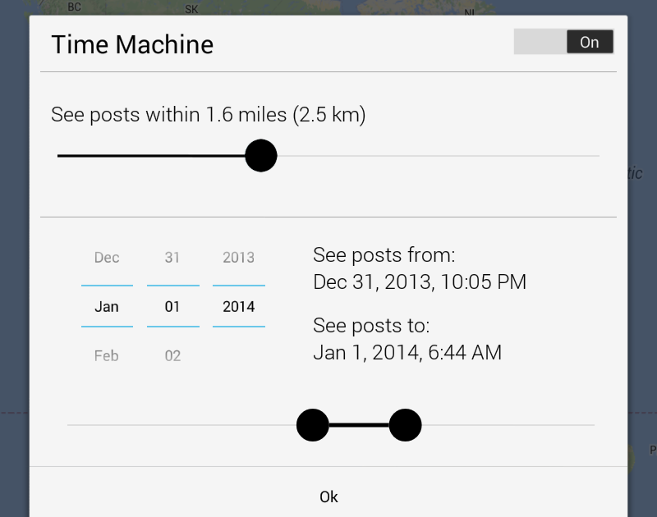Select next month Feb in date picker

click(107, 356)
